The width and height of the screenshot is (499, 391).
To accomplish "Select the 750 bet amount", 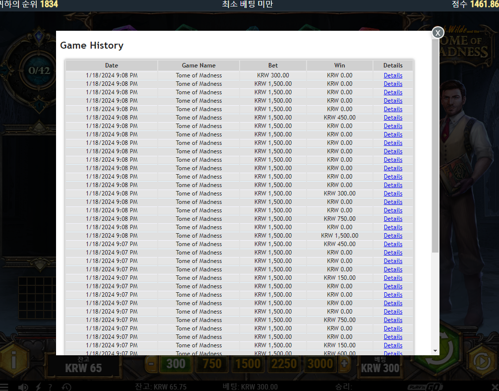I will (212, 364).
